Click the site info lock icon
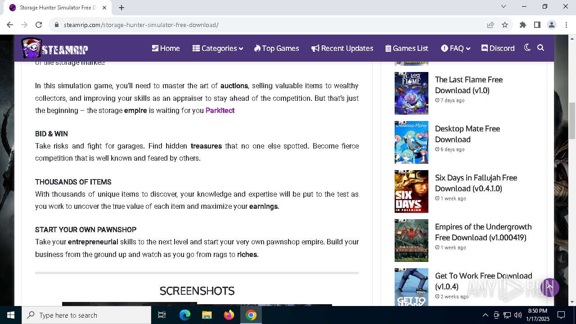Screen dimensions: 576x324 [57, 25]
